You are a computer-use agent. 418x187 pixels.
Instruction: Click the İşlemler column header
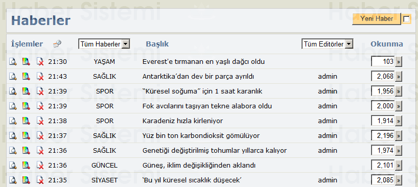27,44
